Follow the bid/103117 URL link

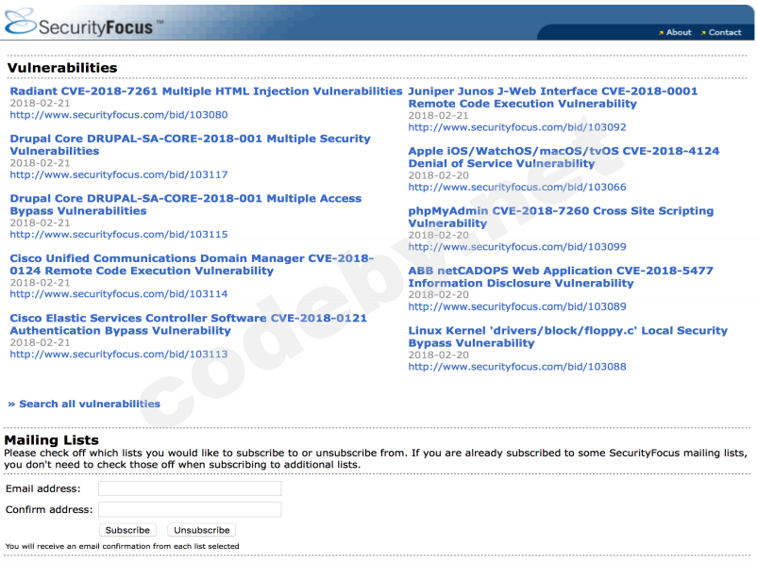pyautogui.click(x=119, y=174)
